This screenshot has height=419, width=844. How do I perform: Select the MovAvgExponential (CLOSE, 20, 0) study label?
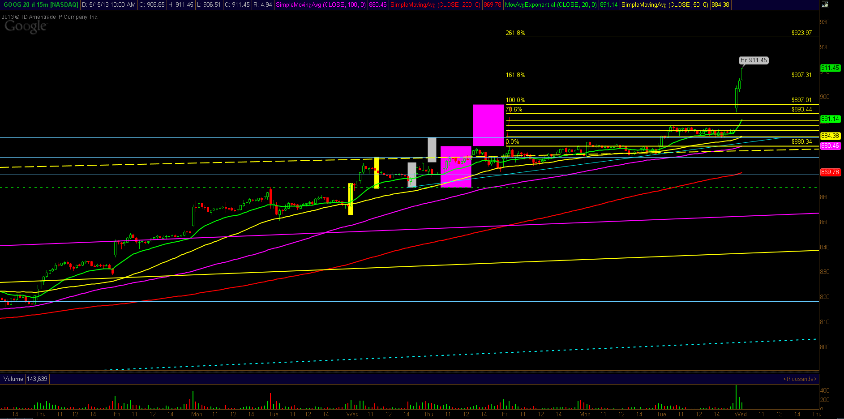551,4
